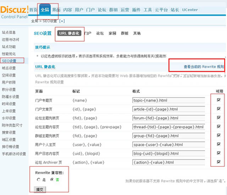The height and width of the screenshot is (195, 227).
Task: Toggle the 门户文章页 available checkbox
Action: pos(218,109)
